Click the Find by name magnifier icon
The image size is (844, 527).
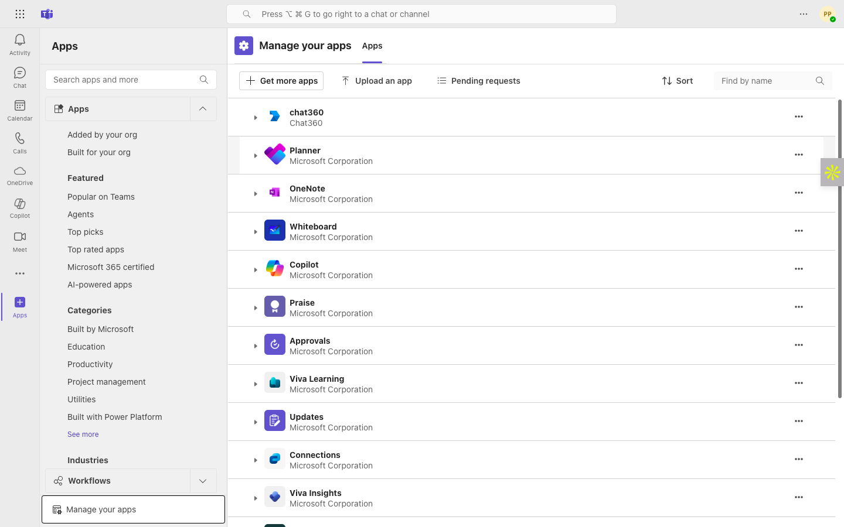(x=820, y=81)
